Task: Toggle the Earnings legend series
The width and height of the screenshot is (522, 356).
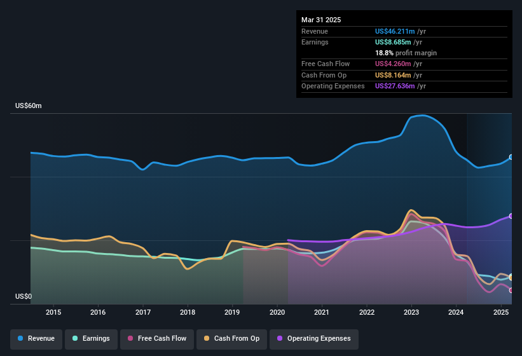Action: tap(91, 338)
